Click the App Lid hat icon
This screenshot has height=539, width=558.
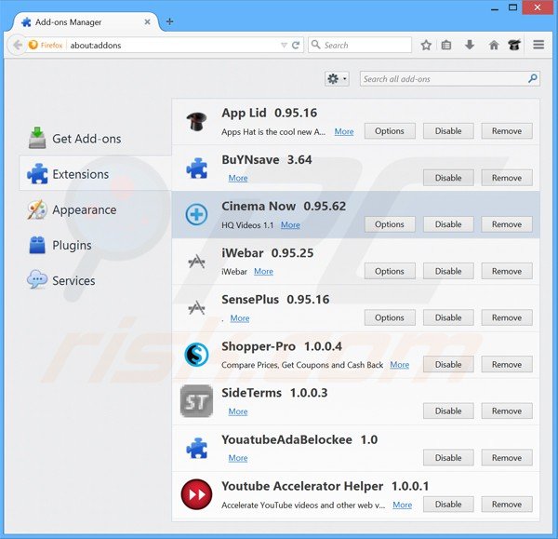click(x=196, y=122)
